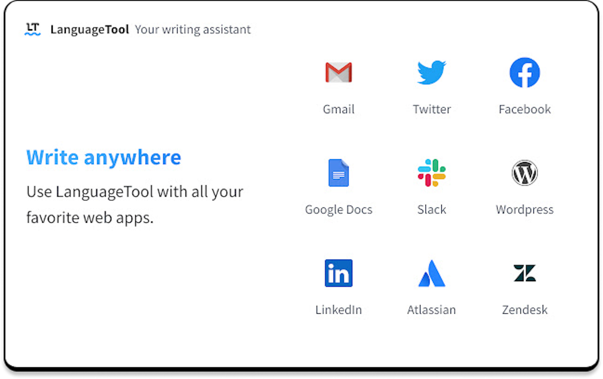Click the LanguageTool LT logo
This screenshot has height=379, width=603.
coord(33,29)
